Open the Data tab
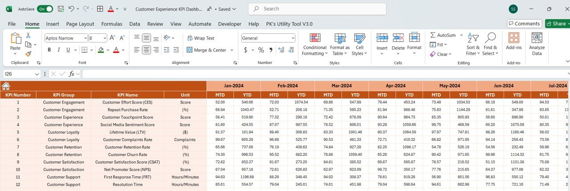This screenshot has height=191, width=570. point(134,24)
